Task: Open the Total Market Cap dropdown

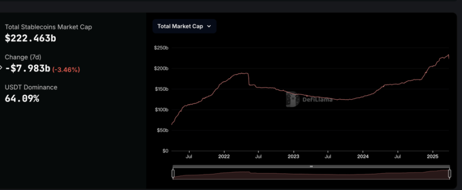Action: pos(184,27)
